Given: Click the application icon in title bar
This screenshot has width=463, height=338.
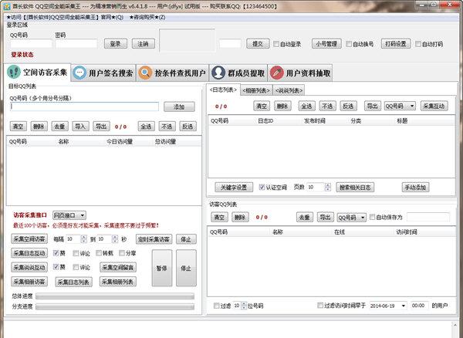Looking at the screenshot, I should (6, 6).
